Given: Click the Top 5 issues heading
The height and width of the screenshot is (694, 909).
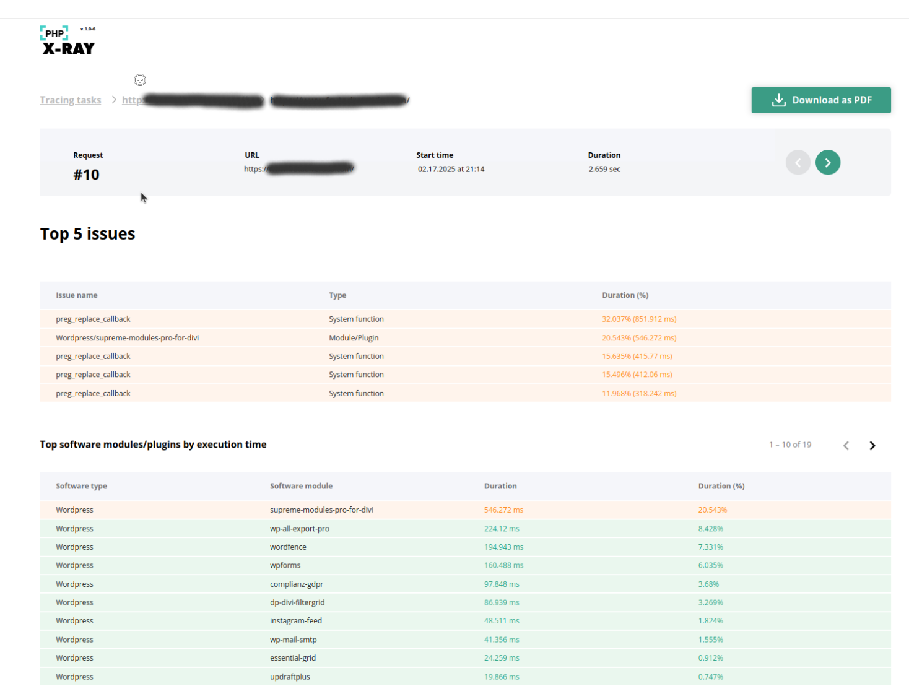Looking at the screenshot, I should point(87,234).
